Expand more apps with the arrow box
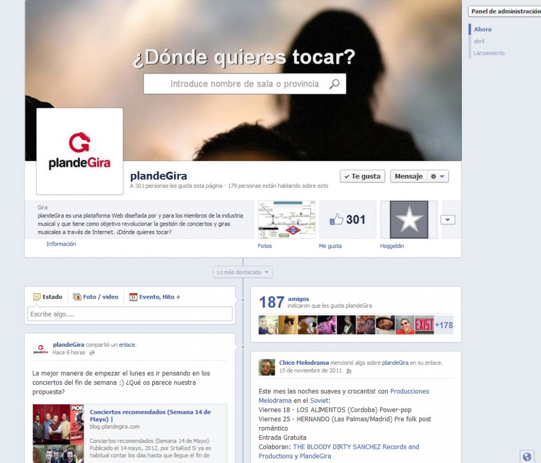 (447, 219)
